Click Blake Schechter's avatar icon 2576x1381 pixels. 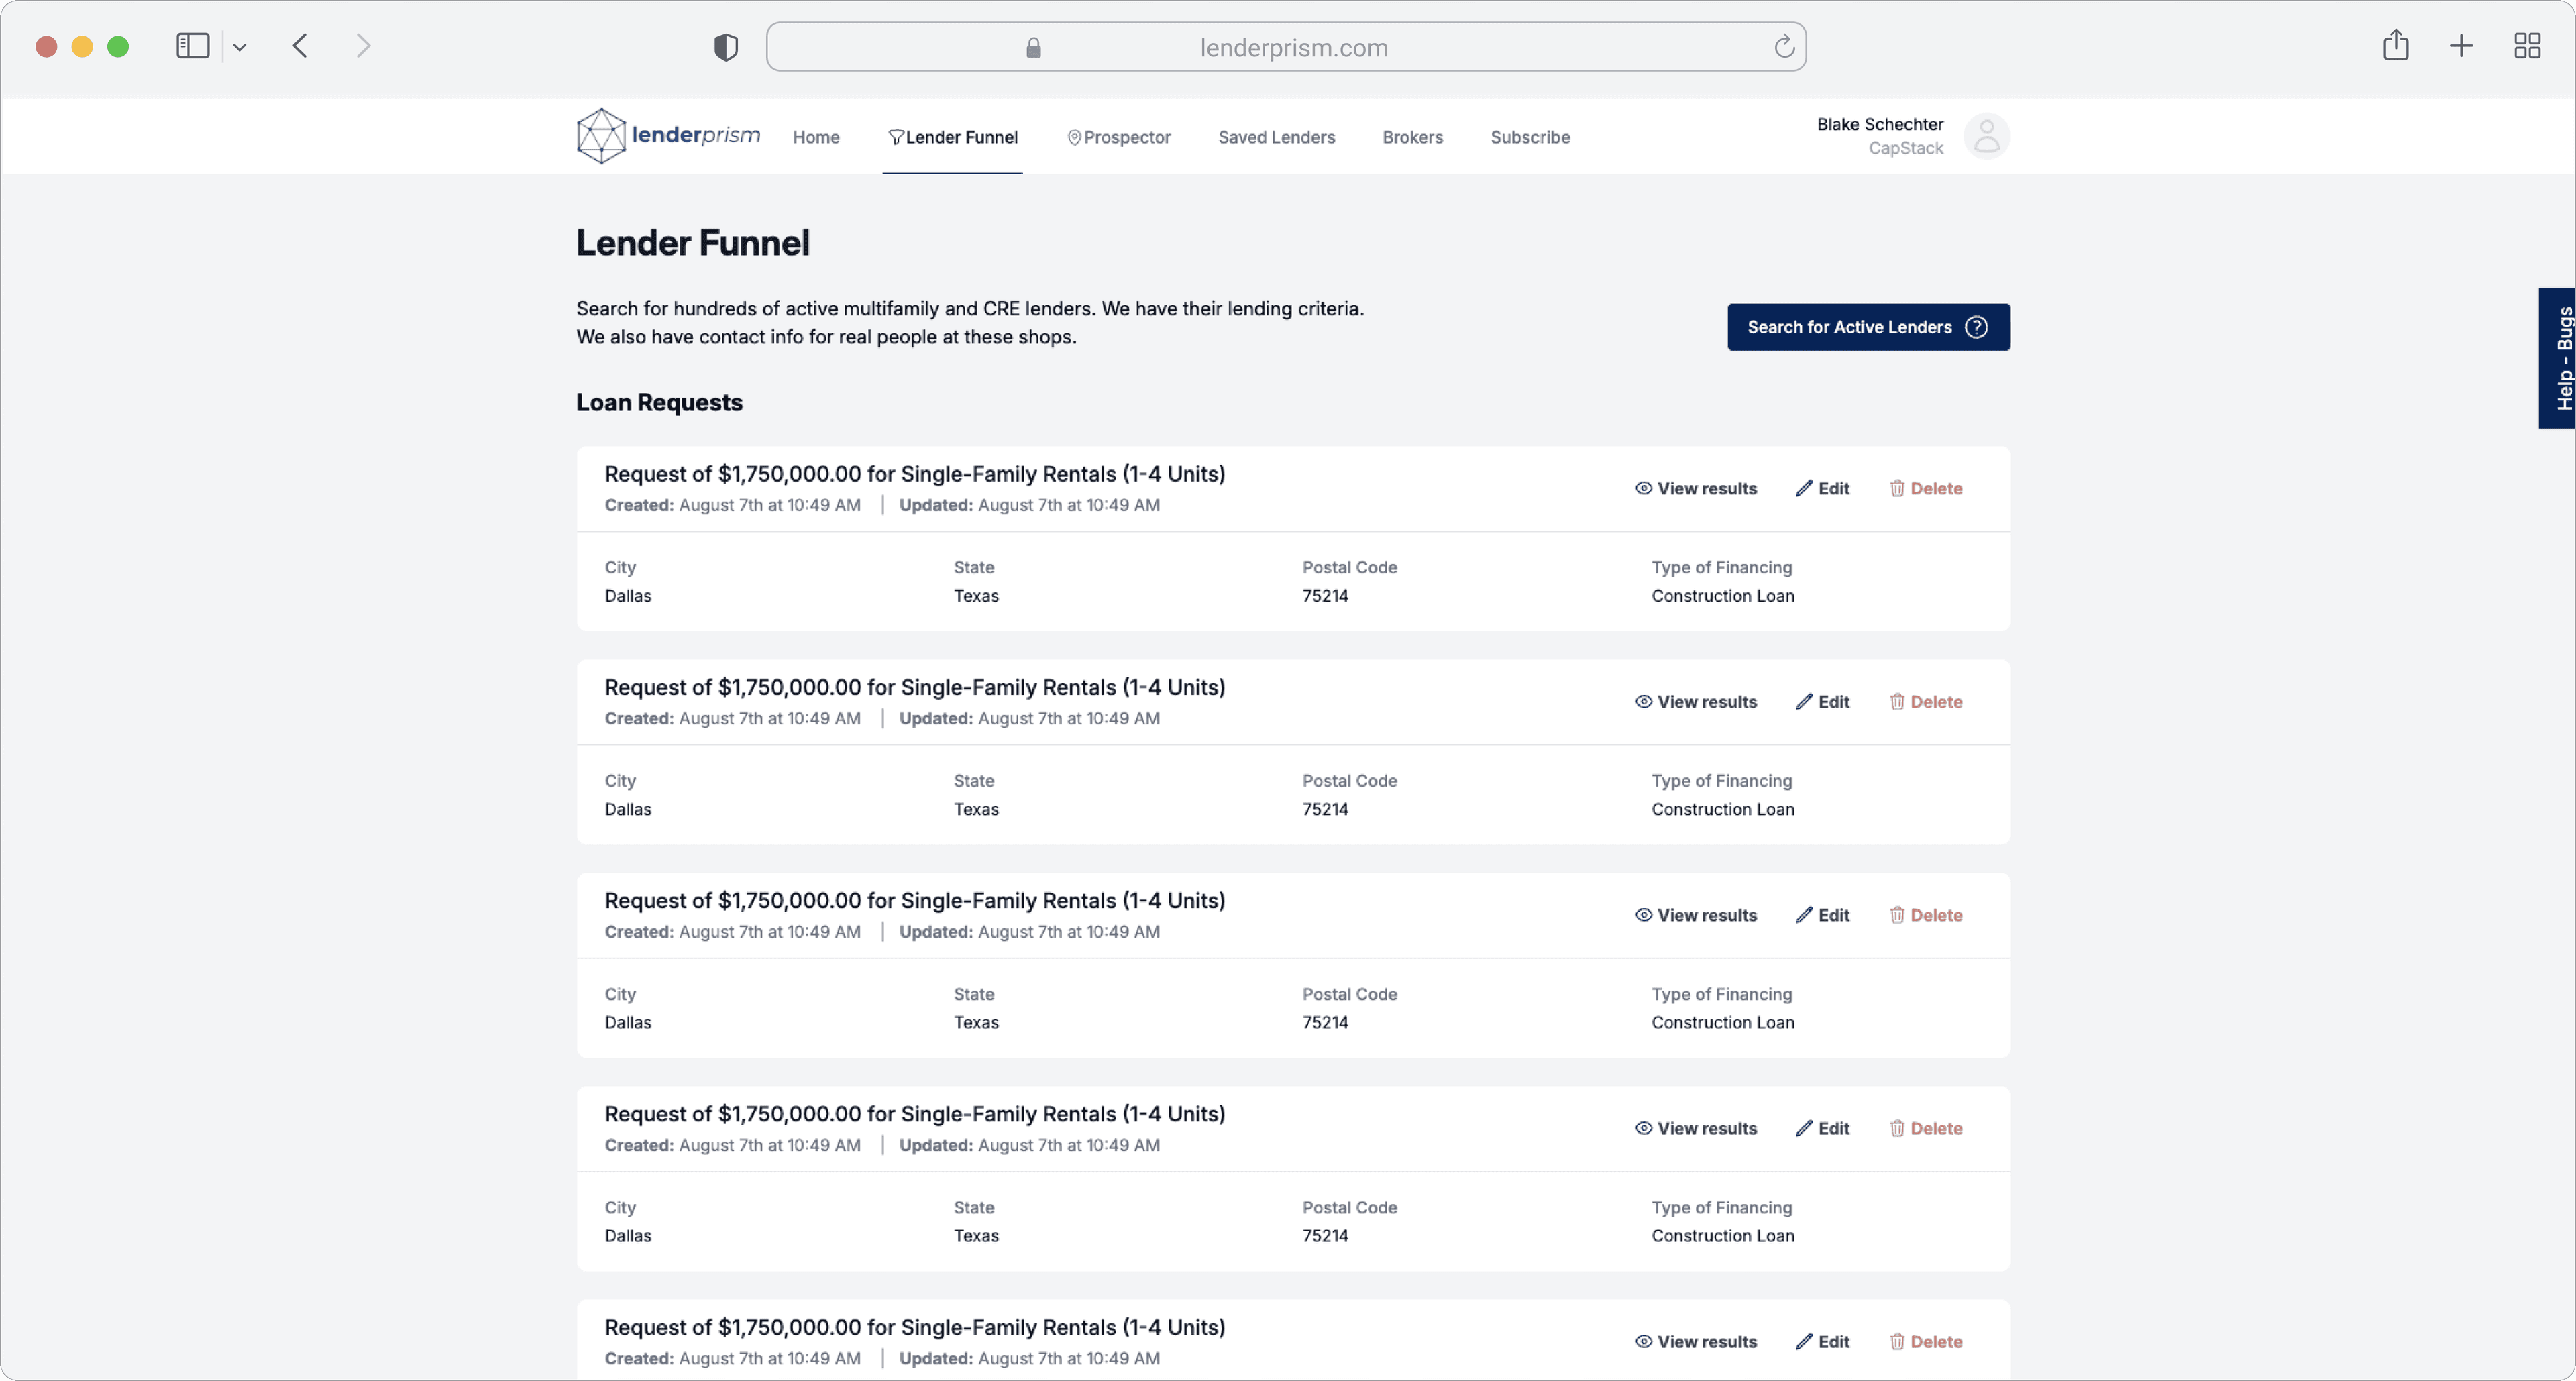coord(1986,136)
